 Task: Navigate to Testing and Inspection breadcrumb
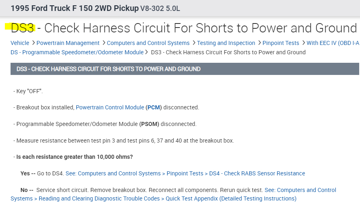(x=226, y=43)
